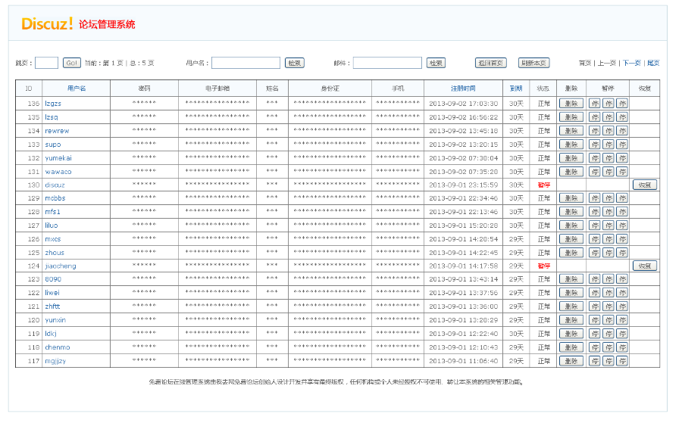Click first 停 button in lzsq row

tap(595, 117)
